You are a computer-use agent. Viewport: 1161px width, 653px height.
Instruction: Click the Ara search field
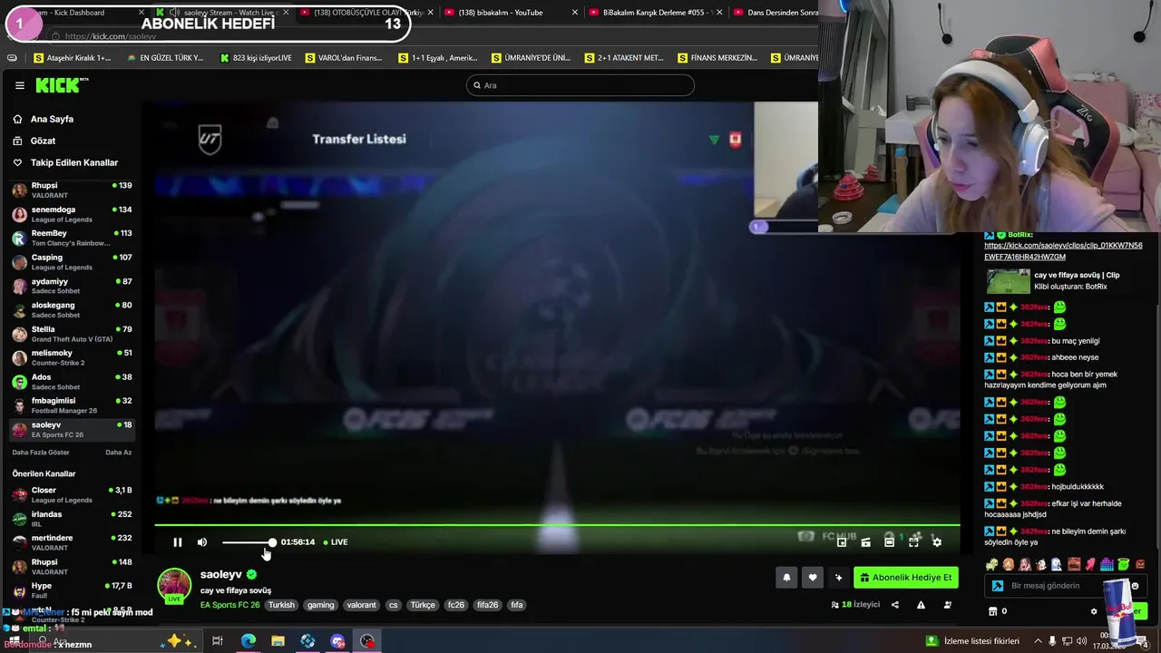click(580, 85)
